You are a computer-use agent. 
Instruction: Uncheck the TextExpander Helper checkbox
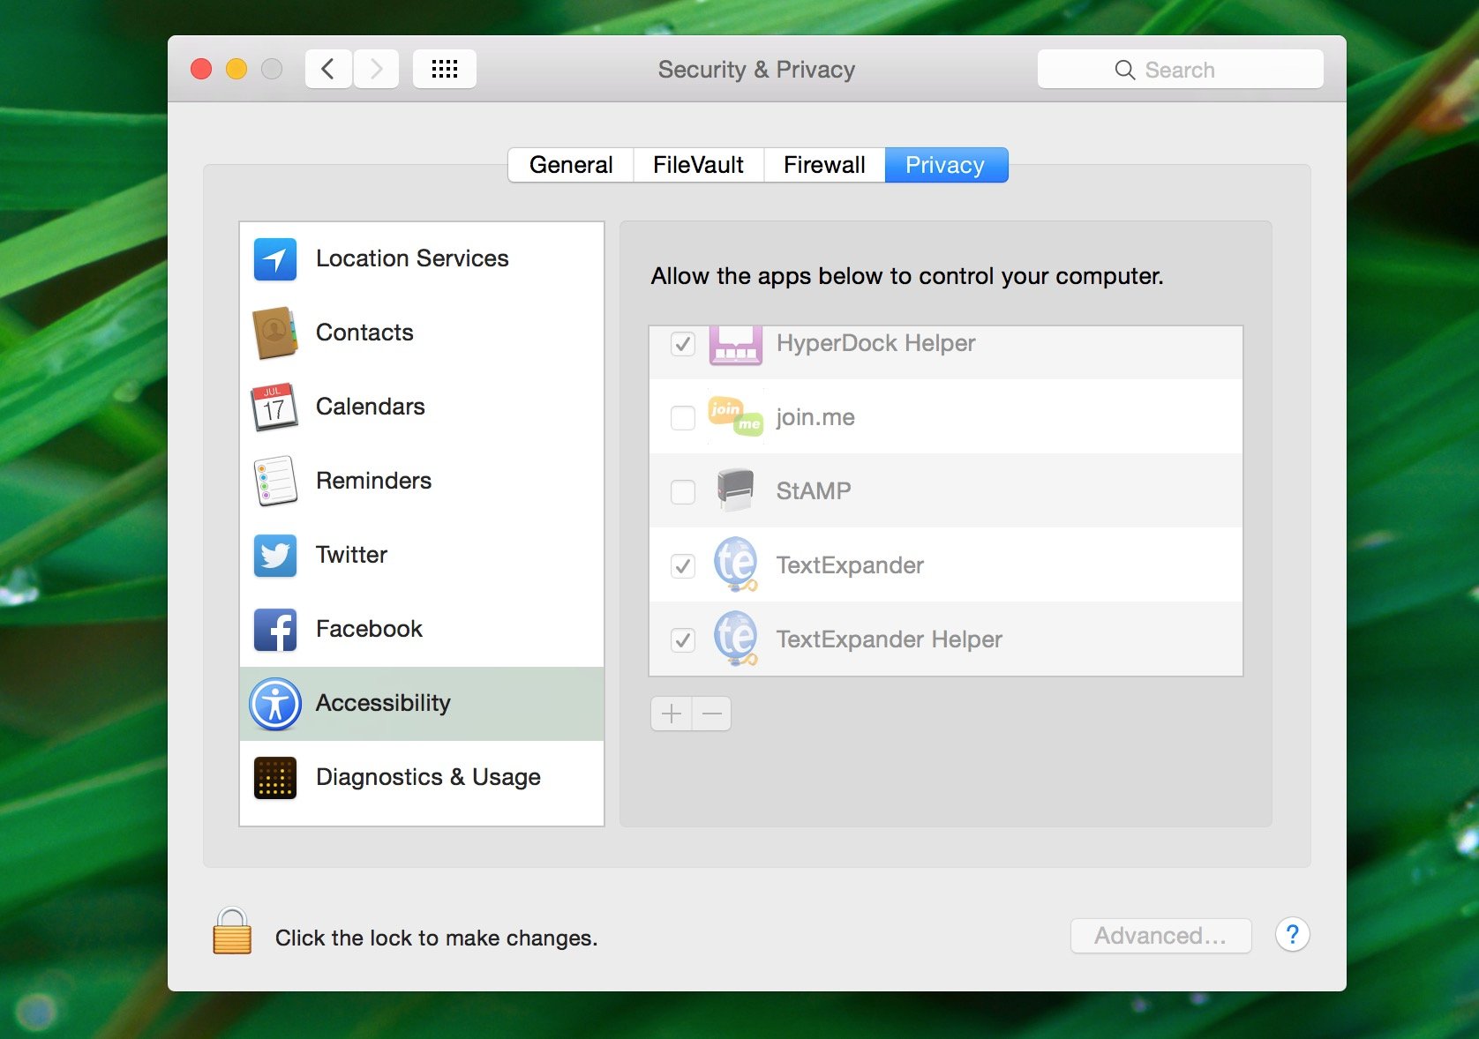tap(683, 639)
